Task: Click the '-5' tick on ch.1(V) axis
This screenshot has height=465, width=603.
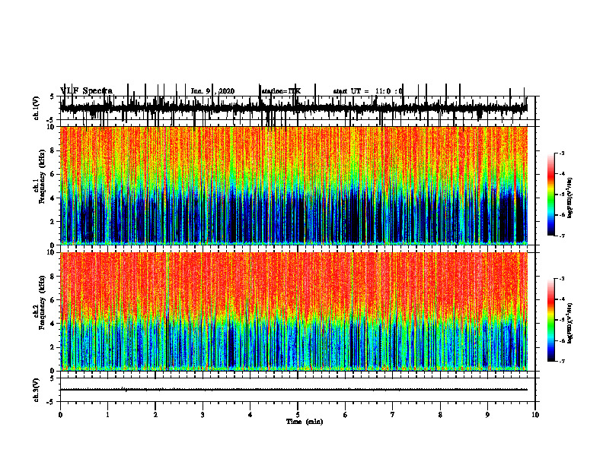Action: click(51, 120)
